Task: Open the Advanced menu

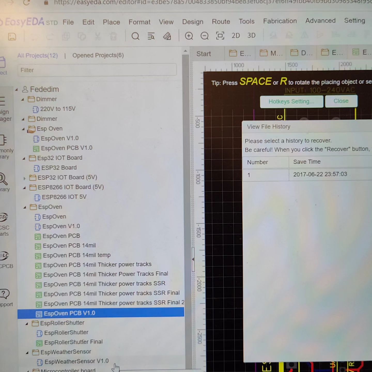Action: 320,21
